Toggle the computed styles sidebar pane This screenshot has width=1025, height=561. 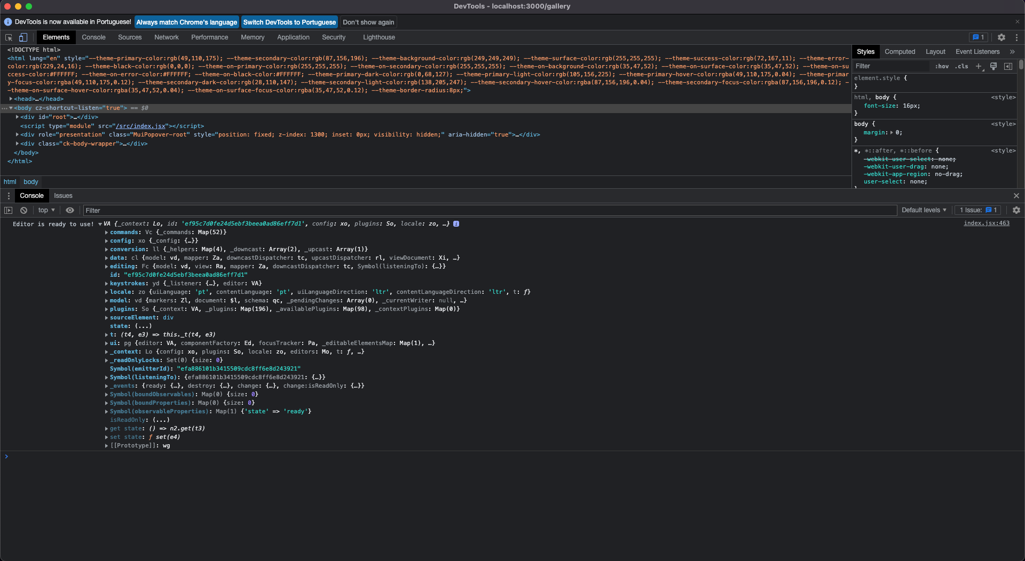(x=1009, y=66)
